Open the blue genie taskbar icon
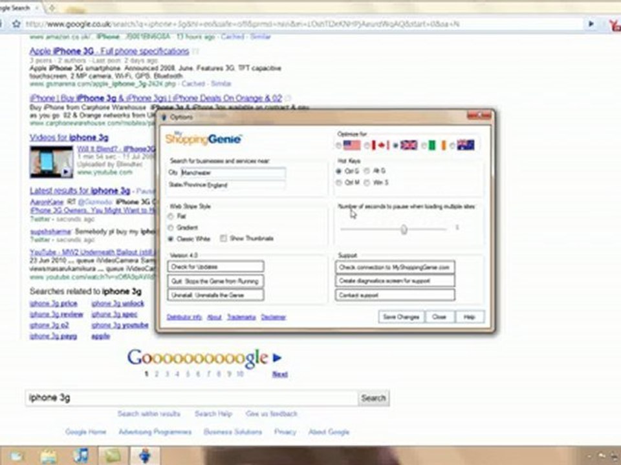The height and width of the screenshot is (465, 621). (146, 456)
